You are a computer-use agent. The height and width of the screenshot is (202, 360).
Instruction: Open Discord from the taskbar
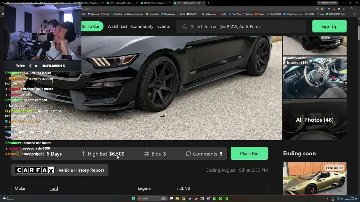(208, 199)
